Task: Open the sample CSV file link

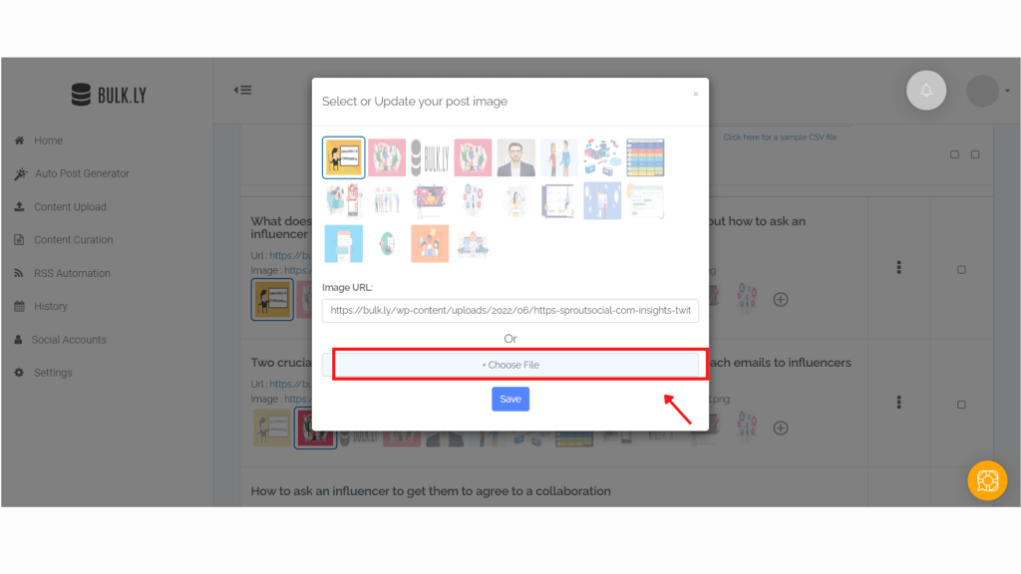Action: pyautogui.click(x=780, y=138)
